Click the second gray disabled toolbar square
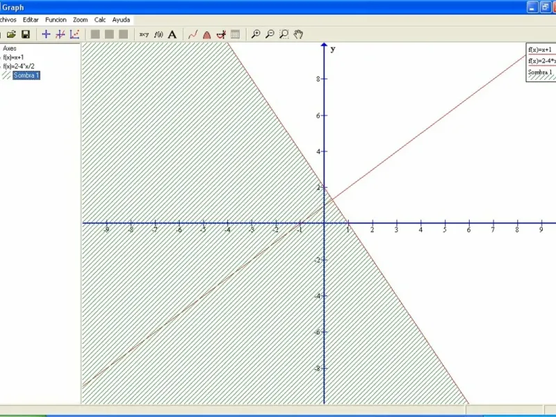The width and height of the screenshot is (556, 417). 109,34
